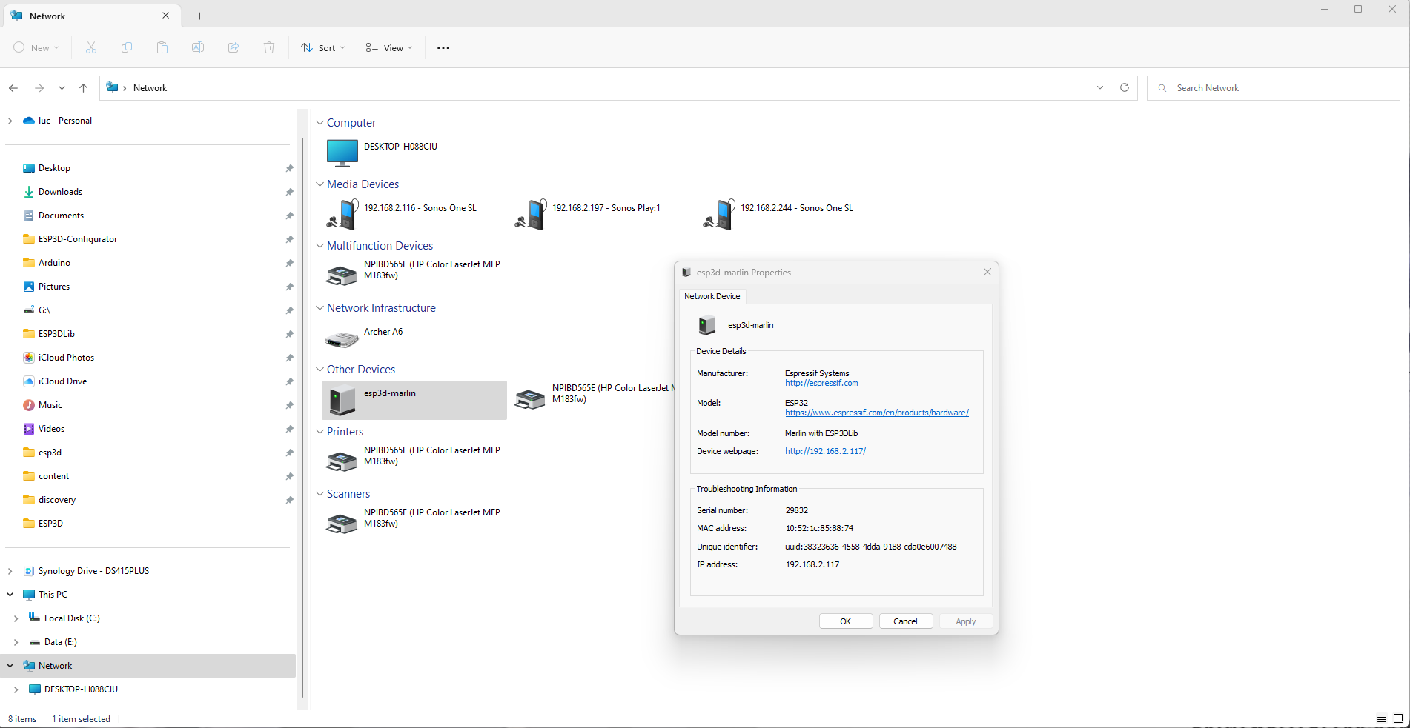Collapse the Other Devices group
Screen dimensions: 1410x728
click(x=320, y=370)
